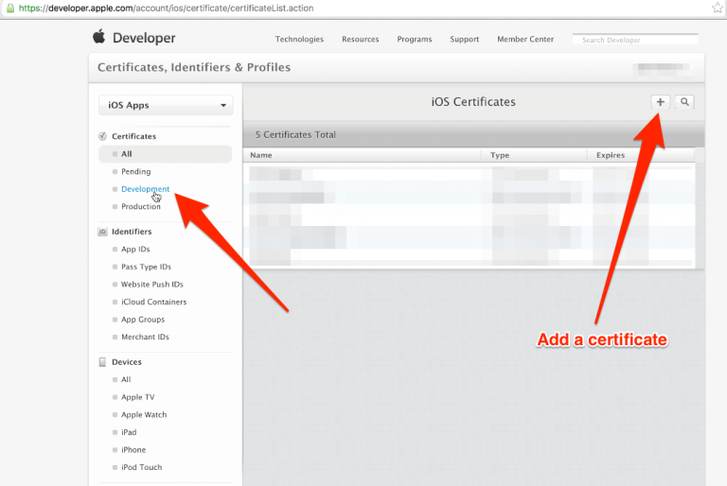
Task: Click the '5 Certificates Total' text
Action: [x=295, y=135]
